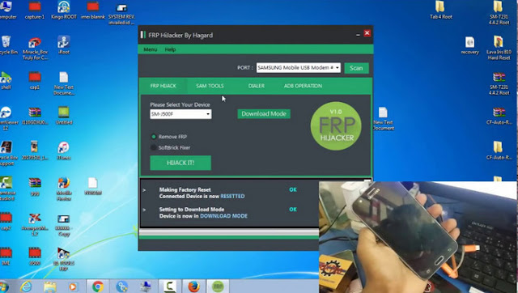Click the Internet Explorer taskbar icon
518x293 pixels.
tap(27, 287)
